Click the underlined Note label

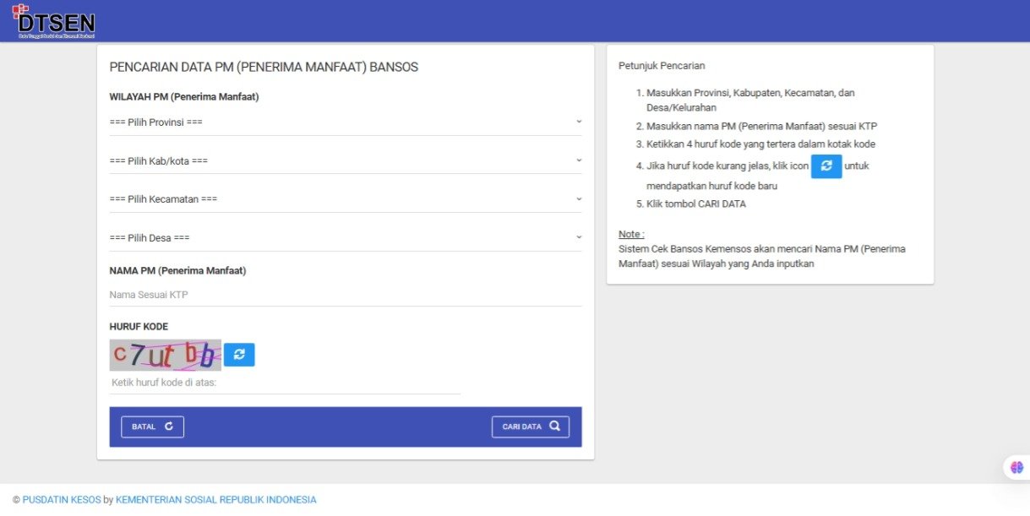pyautogui.click(x=631, y=234)
